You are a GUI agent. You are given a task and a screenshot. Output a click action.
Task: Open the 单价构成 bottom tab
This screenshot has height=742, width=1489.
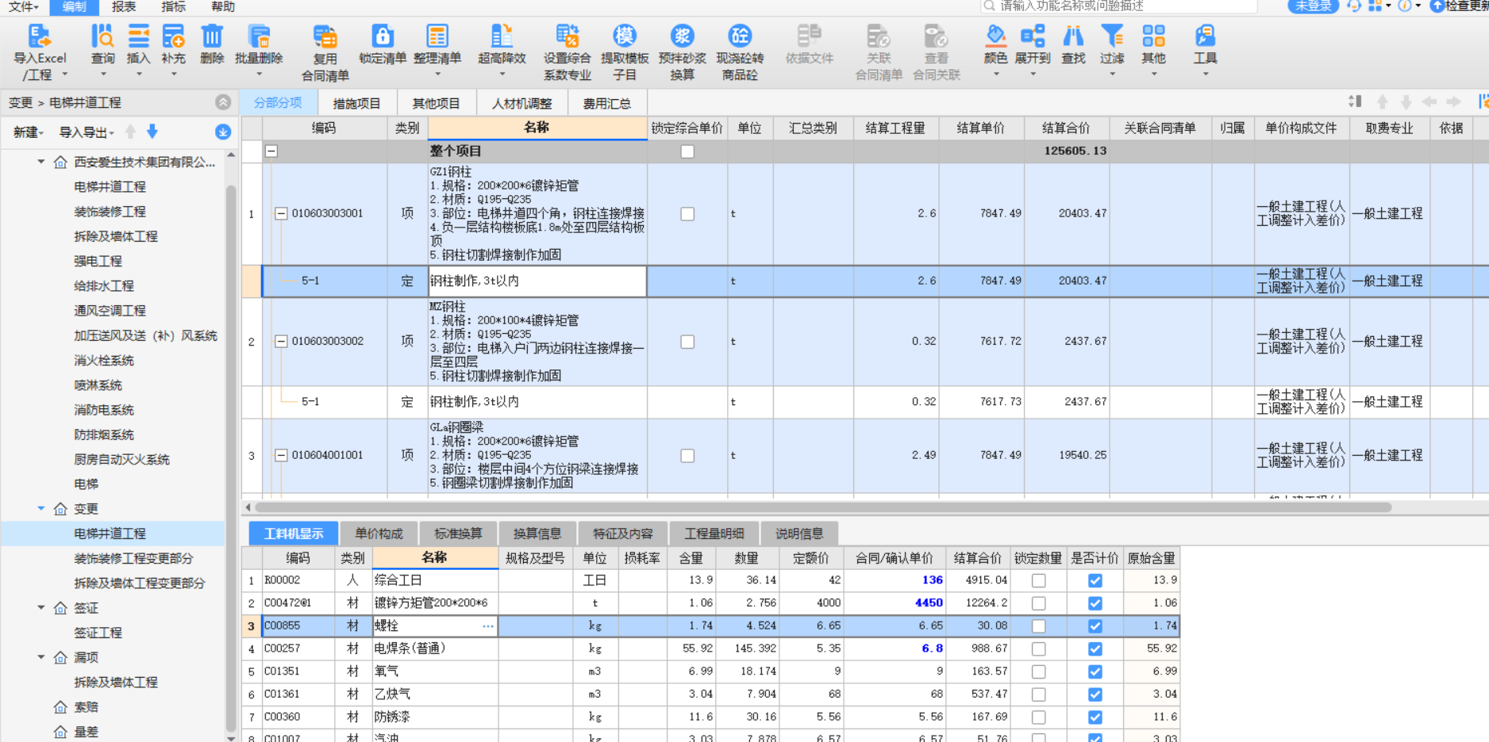pyautogui.click(x=379, y=534)
